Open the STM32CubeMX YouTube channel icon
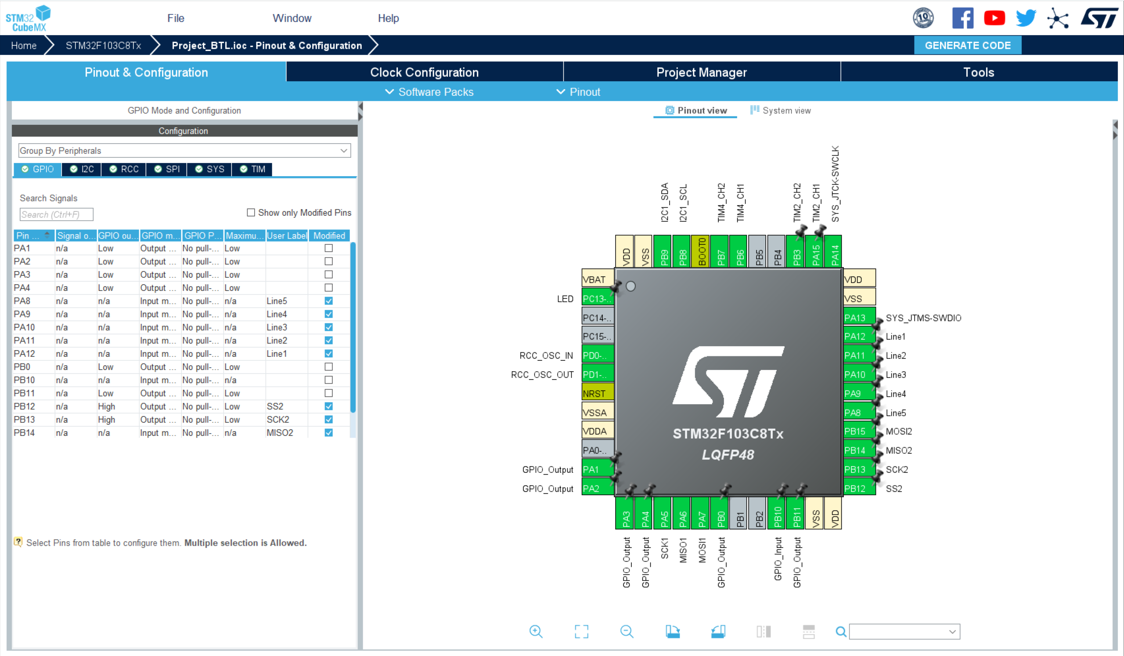This screenshot has height=656, width=1124. (994, 18)
